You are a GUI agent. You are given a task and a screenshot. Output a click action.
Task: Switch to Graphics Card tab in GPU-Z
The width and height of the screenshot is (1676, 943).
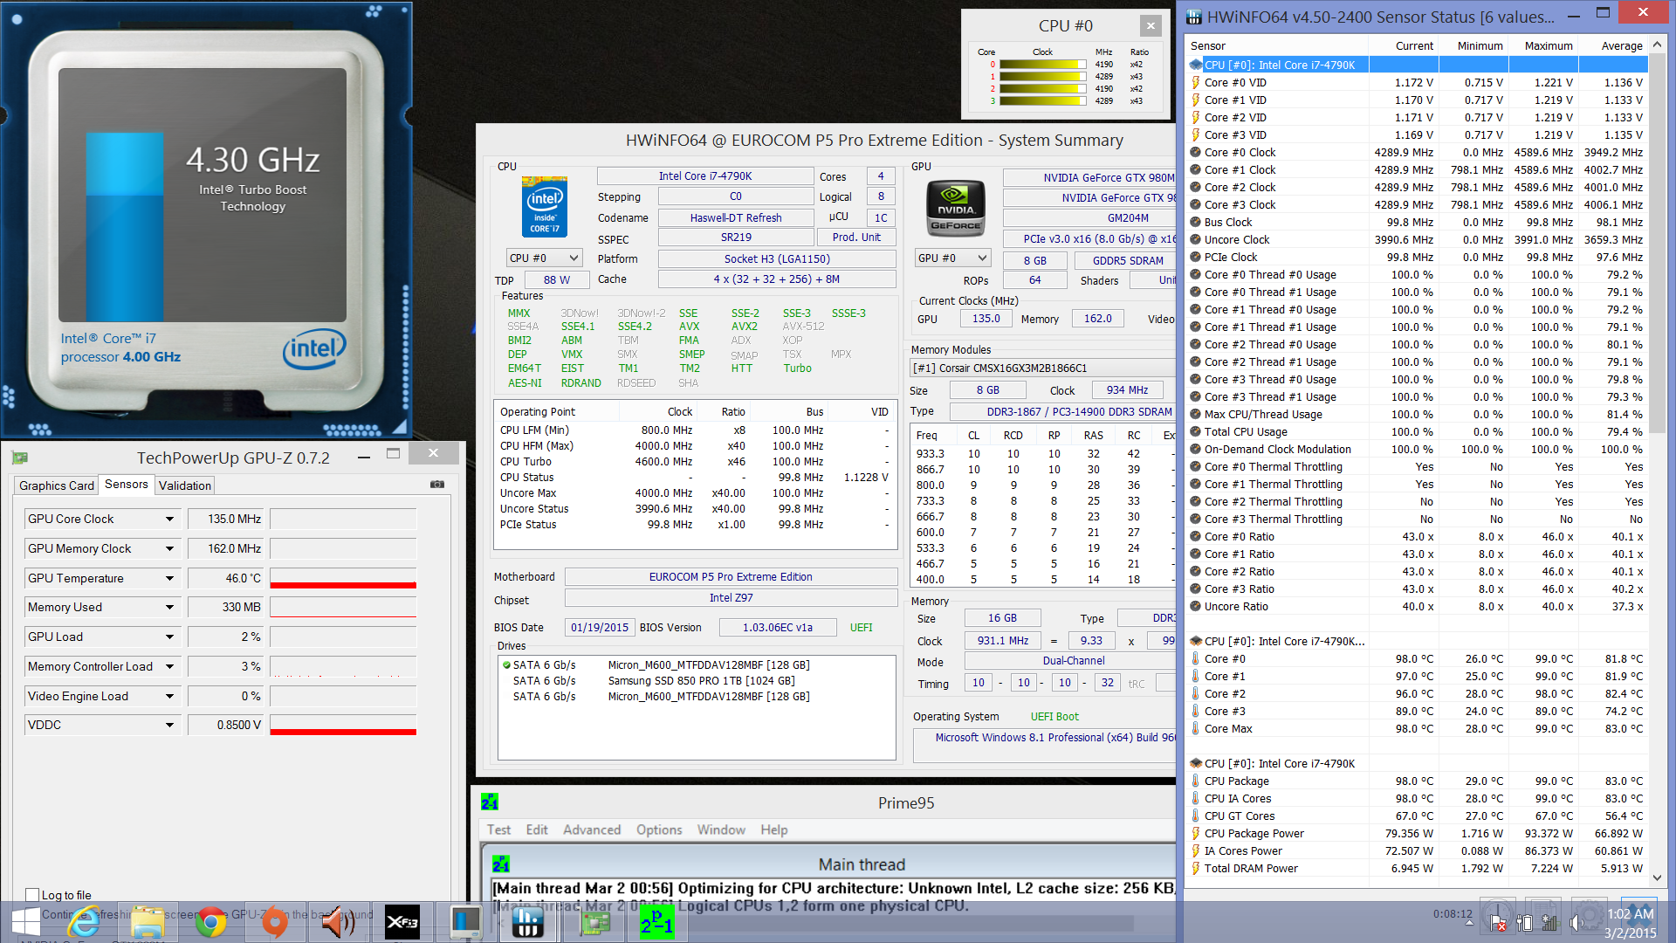(57, 485)
